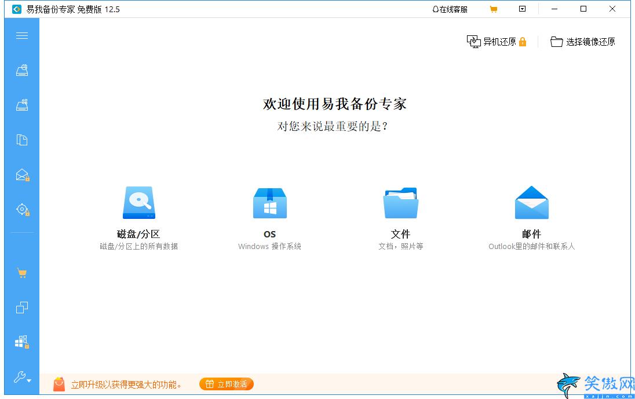
Task: Open the tools wrench dropdown
Action: [22, 377]
